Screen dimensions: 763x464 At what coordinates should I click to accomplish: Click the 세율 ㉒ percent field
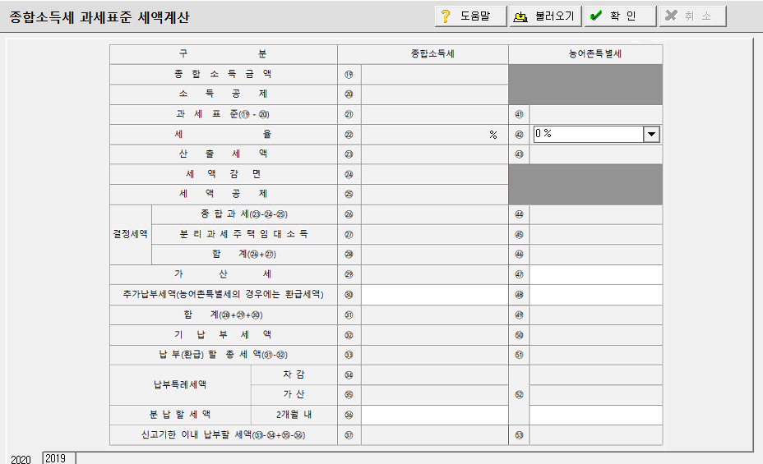click(435, 135)
